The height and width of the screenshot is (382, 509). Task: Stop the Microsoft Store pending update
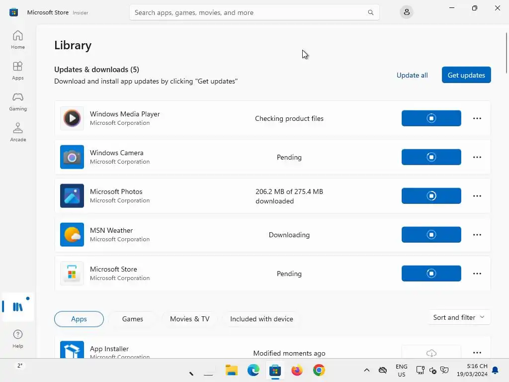(431, 274)
